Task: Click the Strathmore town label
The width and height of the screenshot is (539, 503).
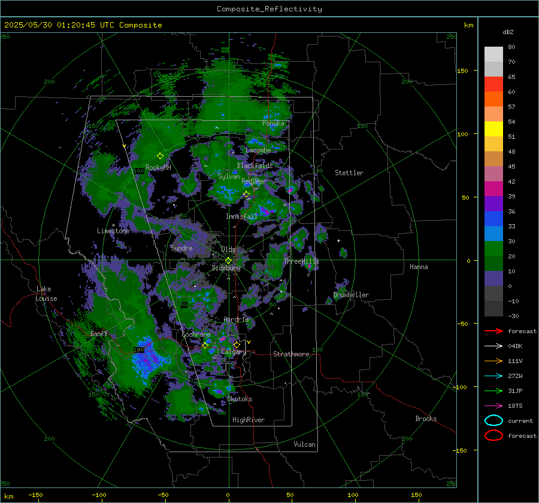Action: [x=291, y=354]
